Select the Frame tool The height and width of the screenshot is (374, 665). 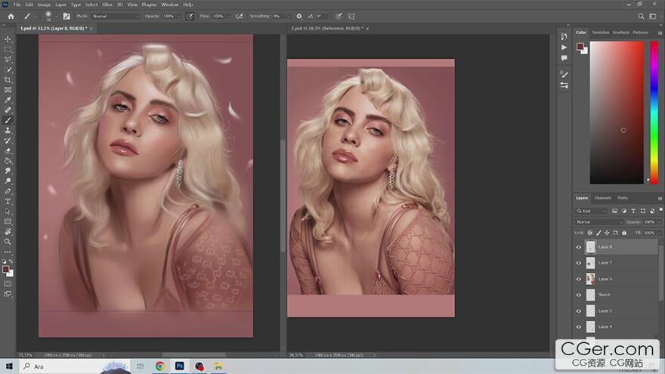pyautogui.click(x=8, y=90)
